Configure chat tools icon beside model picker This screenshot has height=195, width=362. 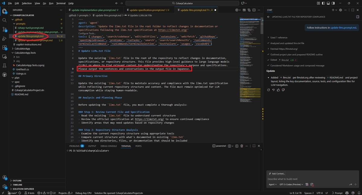pyautogui.click(x=307, y=184)
